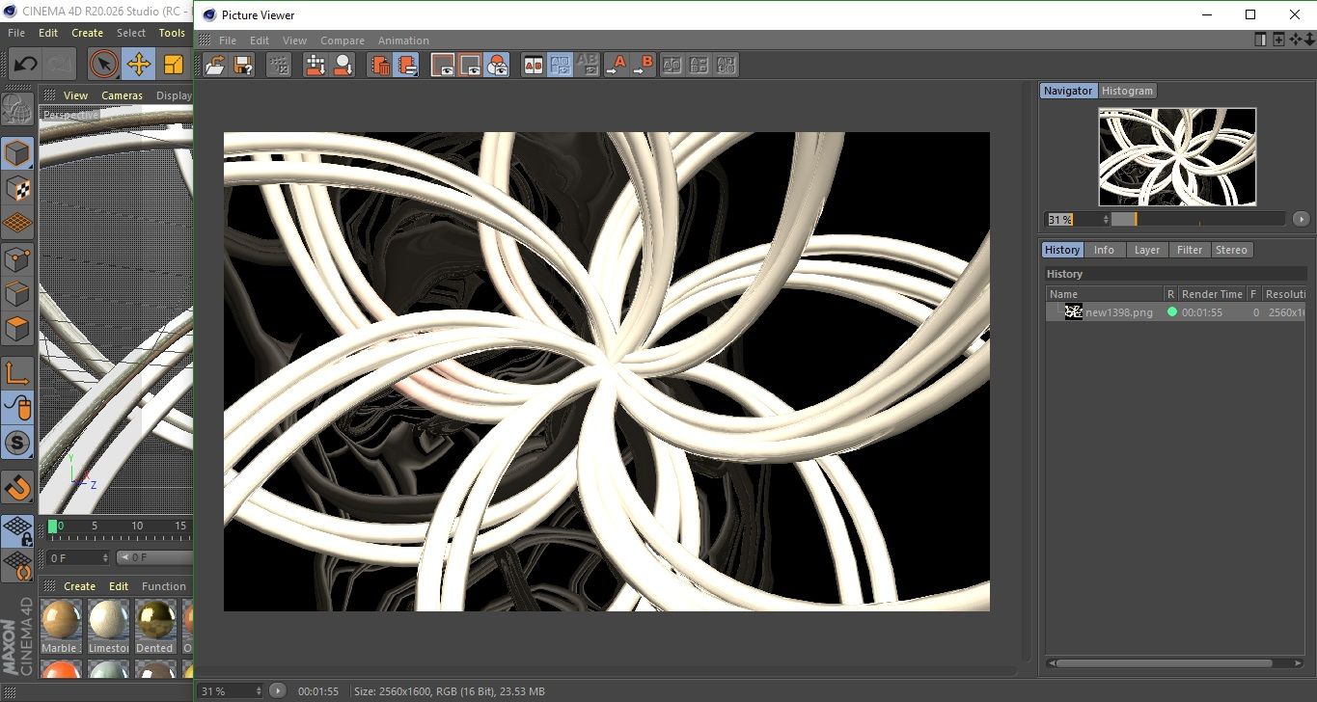Click Undo arrow in Cinema 4D window

pyautogui.click(x=25, y=65)
